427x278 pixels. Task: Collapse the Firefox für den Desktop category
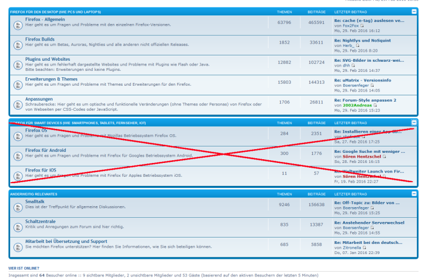[x=414, y=11]
